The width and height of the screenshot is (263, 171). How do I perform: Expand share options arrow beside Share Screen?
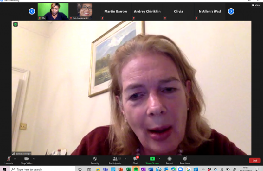coord(159,159)
